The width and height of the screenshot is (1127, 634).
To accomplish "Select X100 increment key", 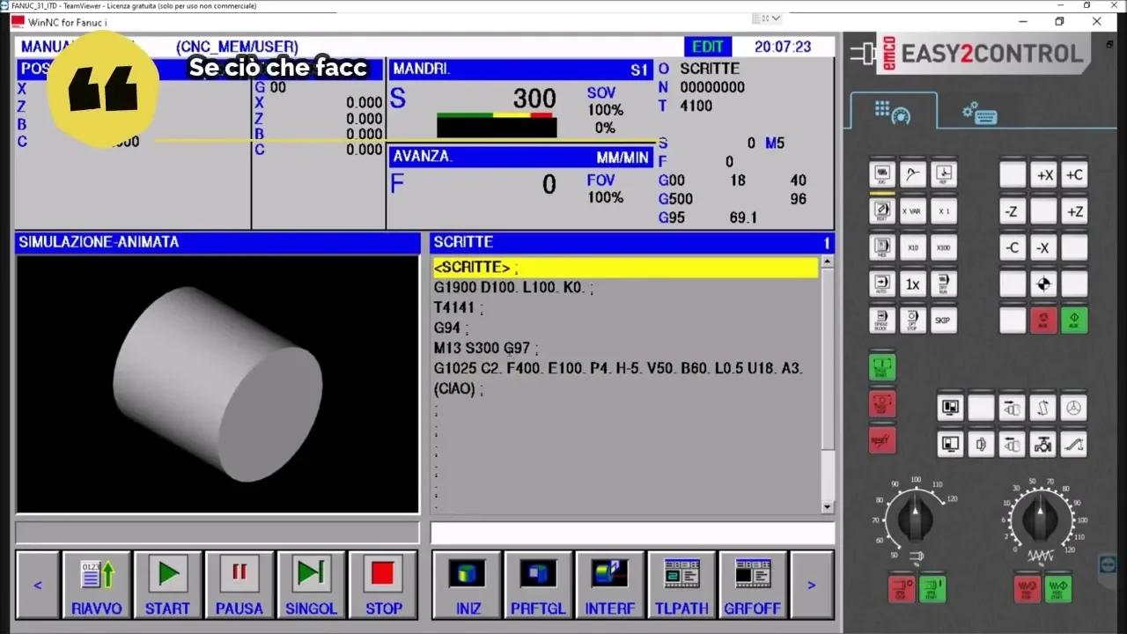I will [x=944, y=247].
